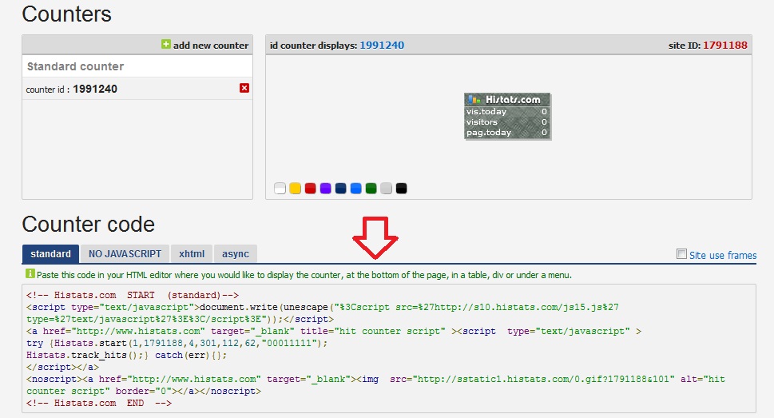Click the Paste this code instruction text
The height and width of the screenshot is (418, 774).
click(304, 275)
